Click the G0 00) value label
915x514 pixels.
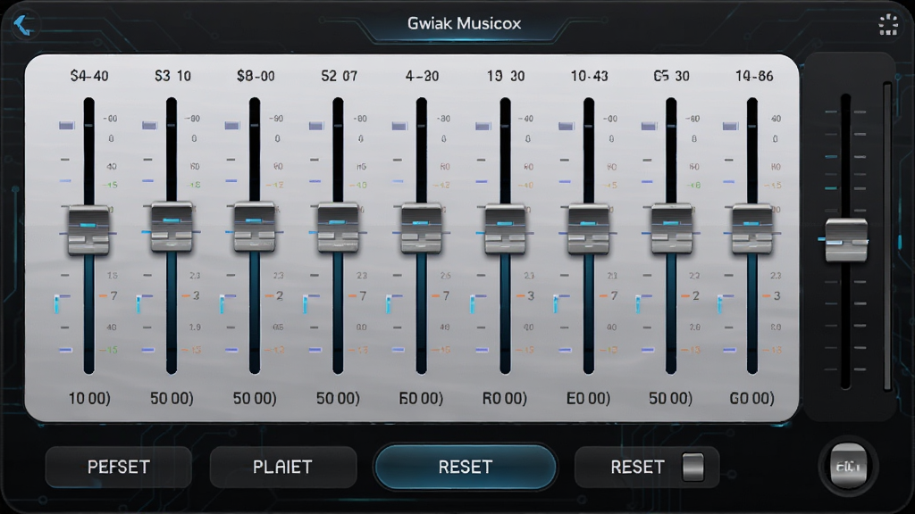[x=751, y=399]
